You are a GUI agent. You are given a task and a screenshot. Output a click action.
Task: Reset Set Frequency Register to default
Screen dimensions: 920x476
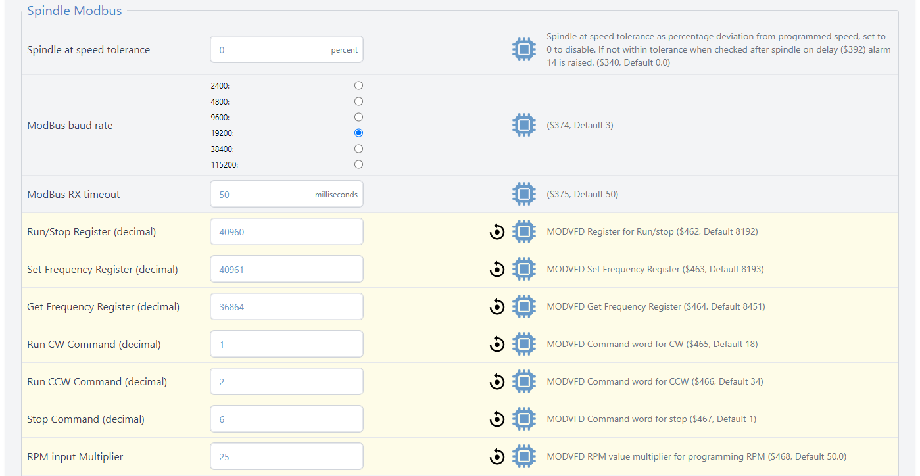[x=497, y=269]
